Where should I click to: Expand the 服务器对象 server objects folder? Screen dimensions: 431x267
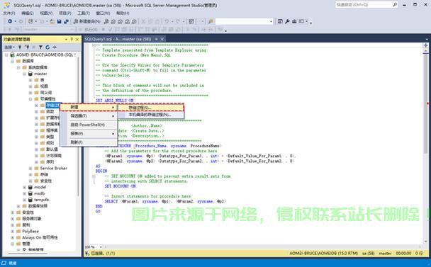[x=12, y=219]
